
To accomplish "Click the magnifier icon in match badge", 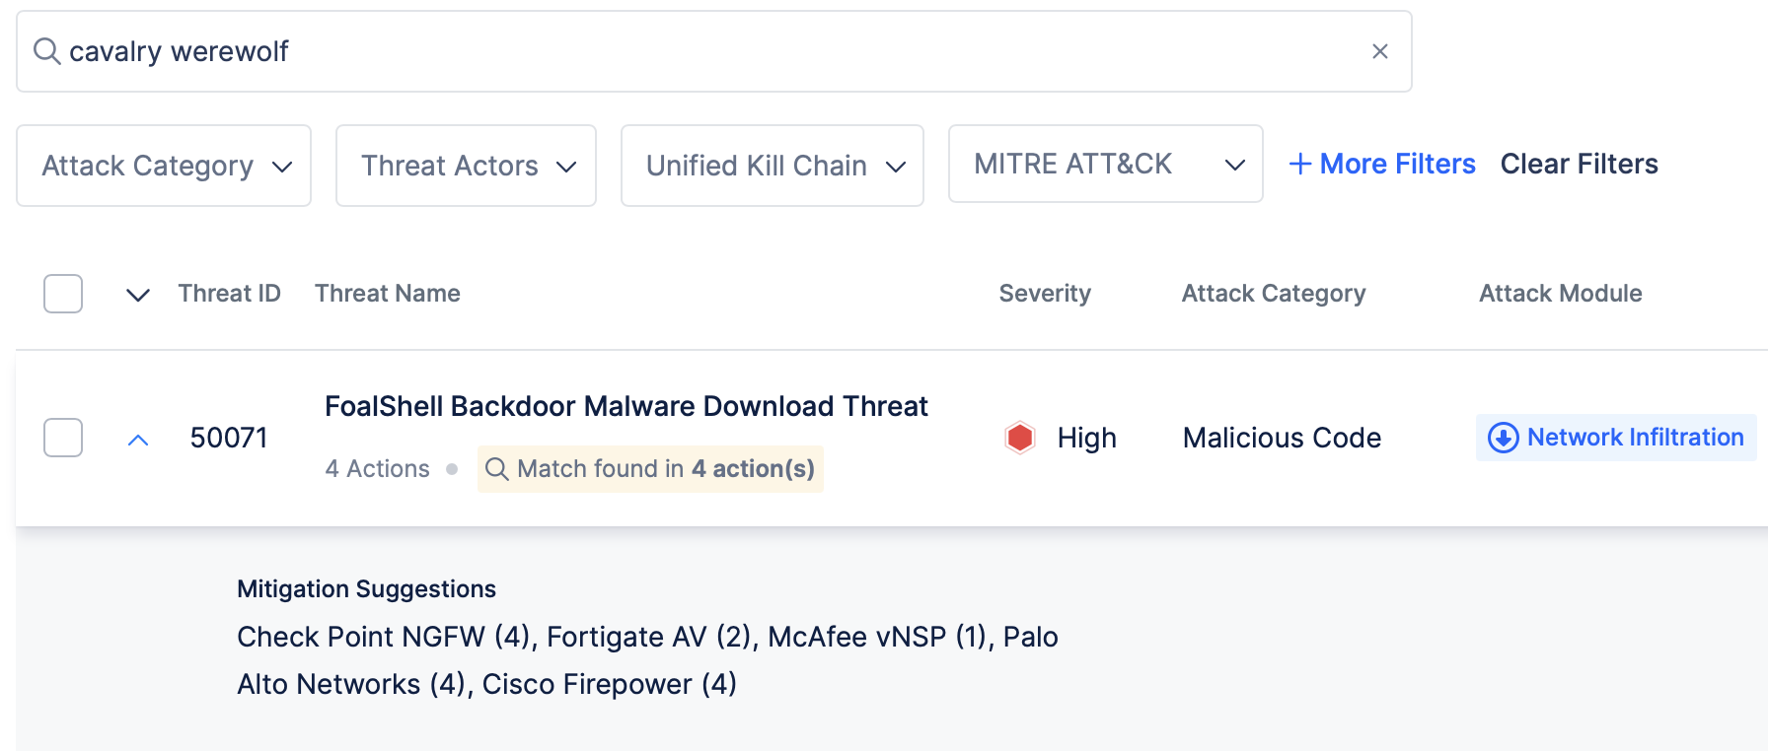I will click(x=497, y=469).
